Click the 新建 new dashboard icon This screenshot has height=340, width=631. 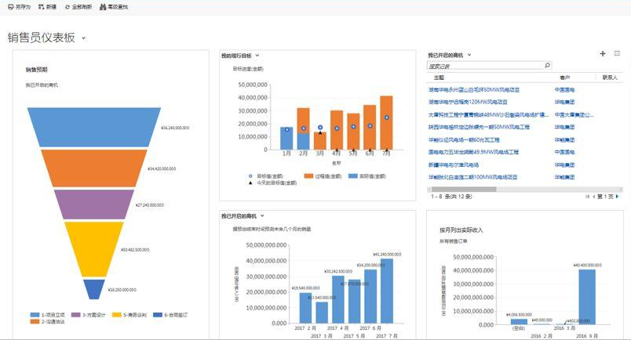coord(41,7)
